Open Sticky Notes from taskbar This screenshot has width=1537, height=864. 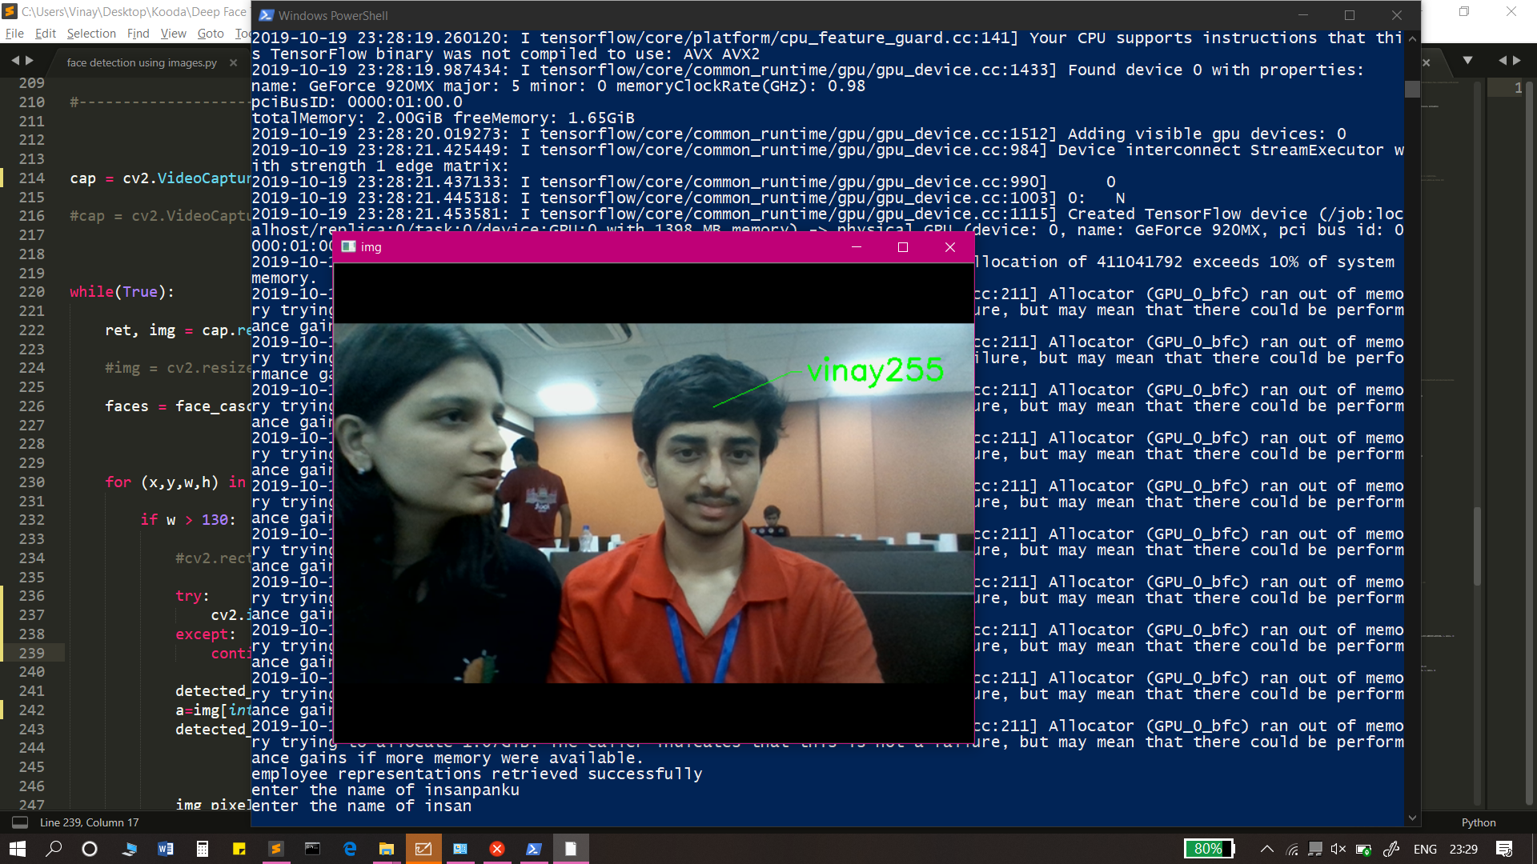click(x=239, y=849)
